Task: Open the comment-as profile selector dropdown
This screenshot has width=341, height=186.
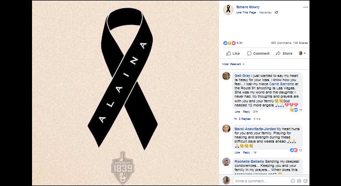Action: pos(302,53)
